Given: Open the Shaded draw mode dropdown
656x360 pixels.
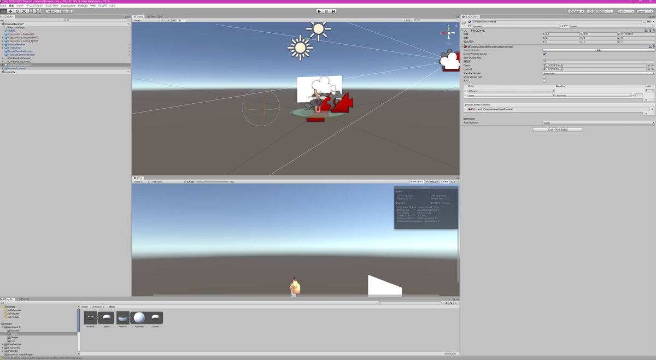Looking at the screenshot, I should [x=146, y=20].
